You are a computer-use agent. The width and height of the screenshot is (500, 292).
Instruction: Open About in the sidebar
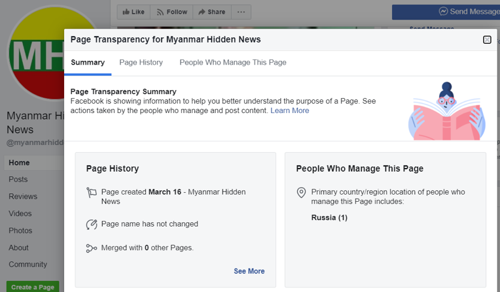pos(18,248)
